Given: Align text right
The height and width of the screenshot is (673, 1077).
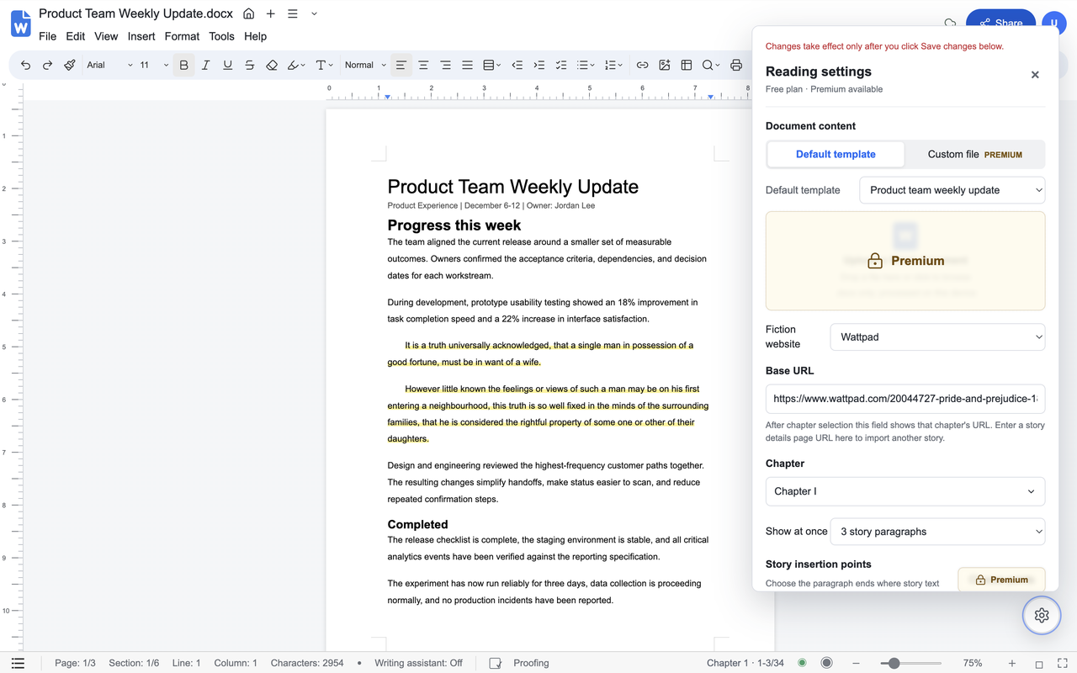Looking at the screenshot, I should click(445, 65).
